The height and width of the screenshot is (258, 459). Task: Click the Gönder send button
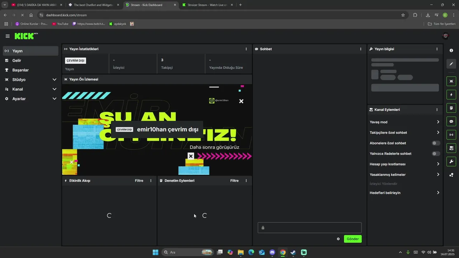pyautogui.click(x=353, y=239)
